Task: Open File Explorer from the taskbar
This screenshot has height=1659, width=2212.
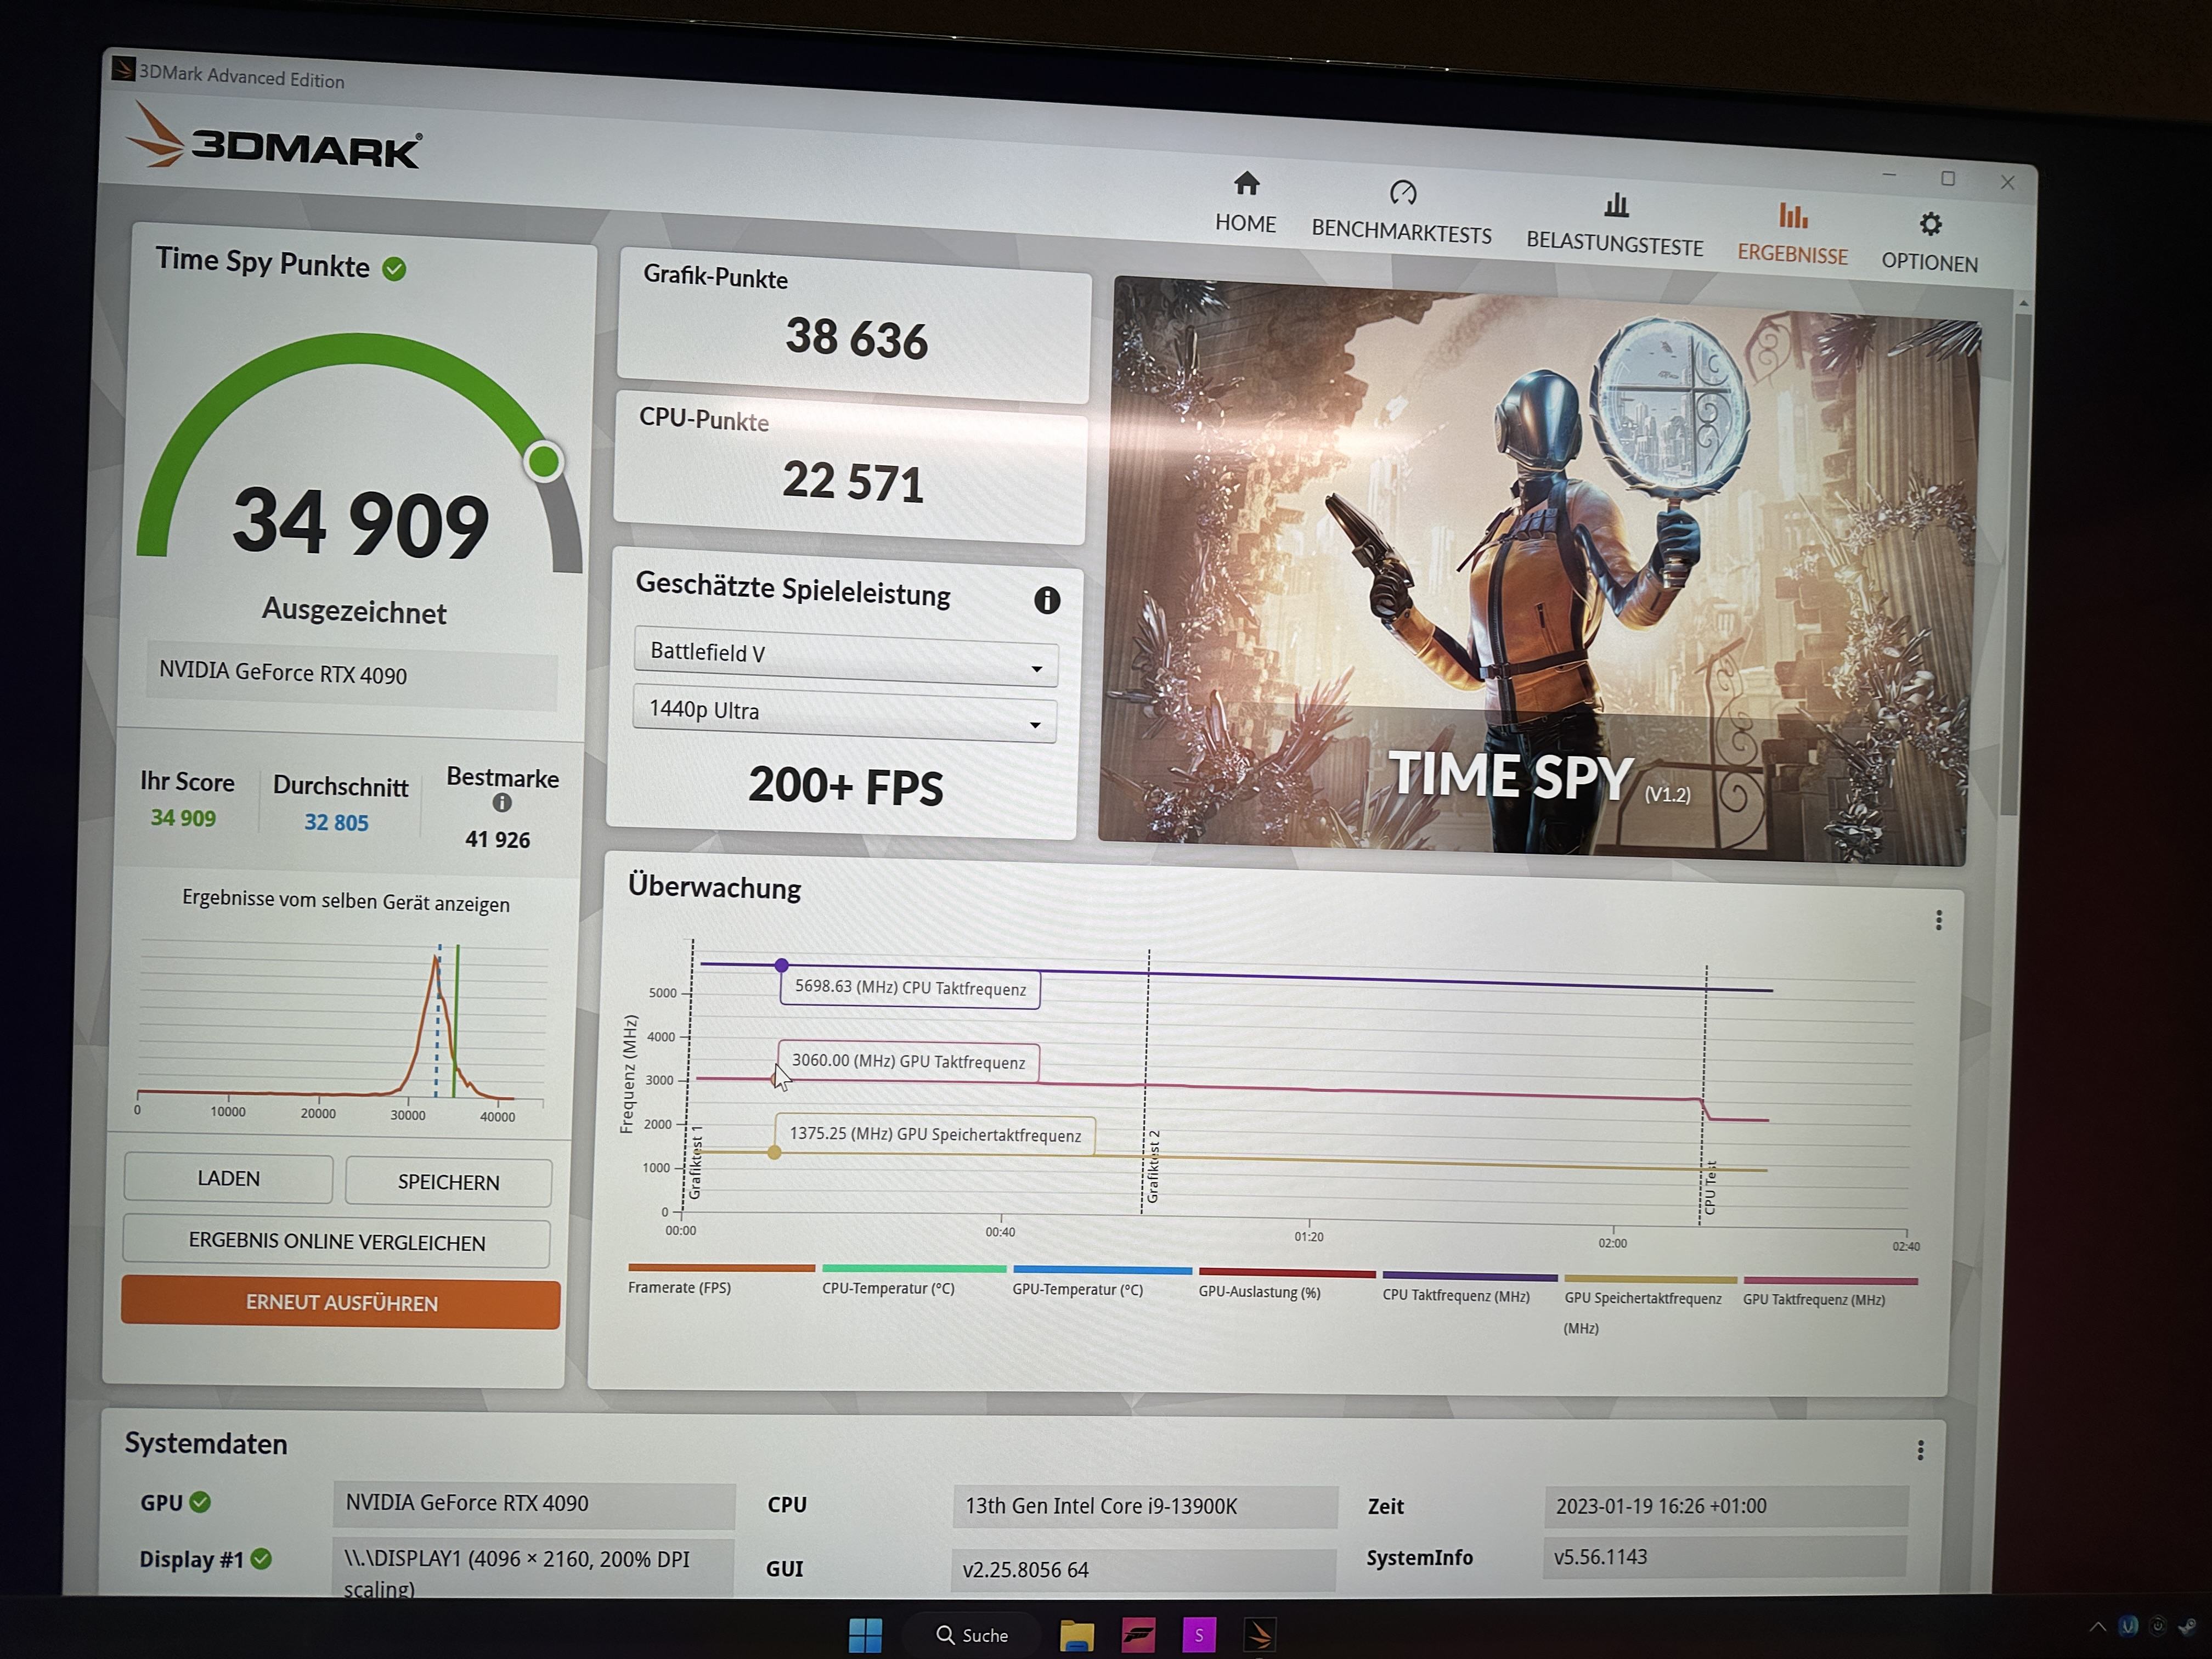Action: click(x=1077, y=1636)
